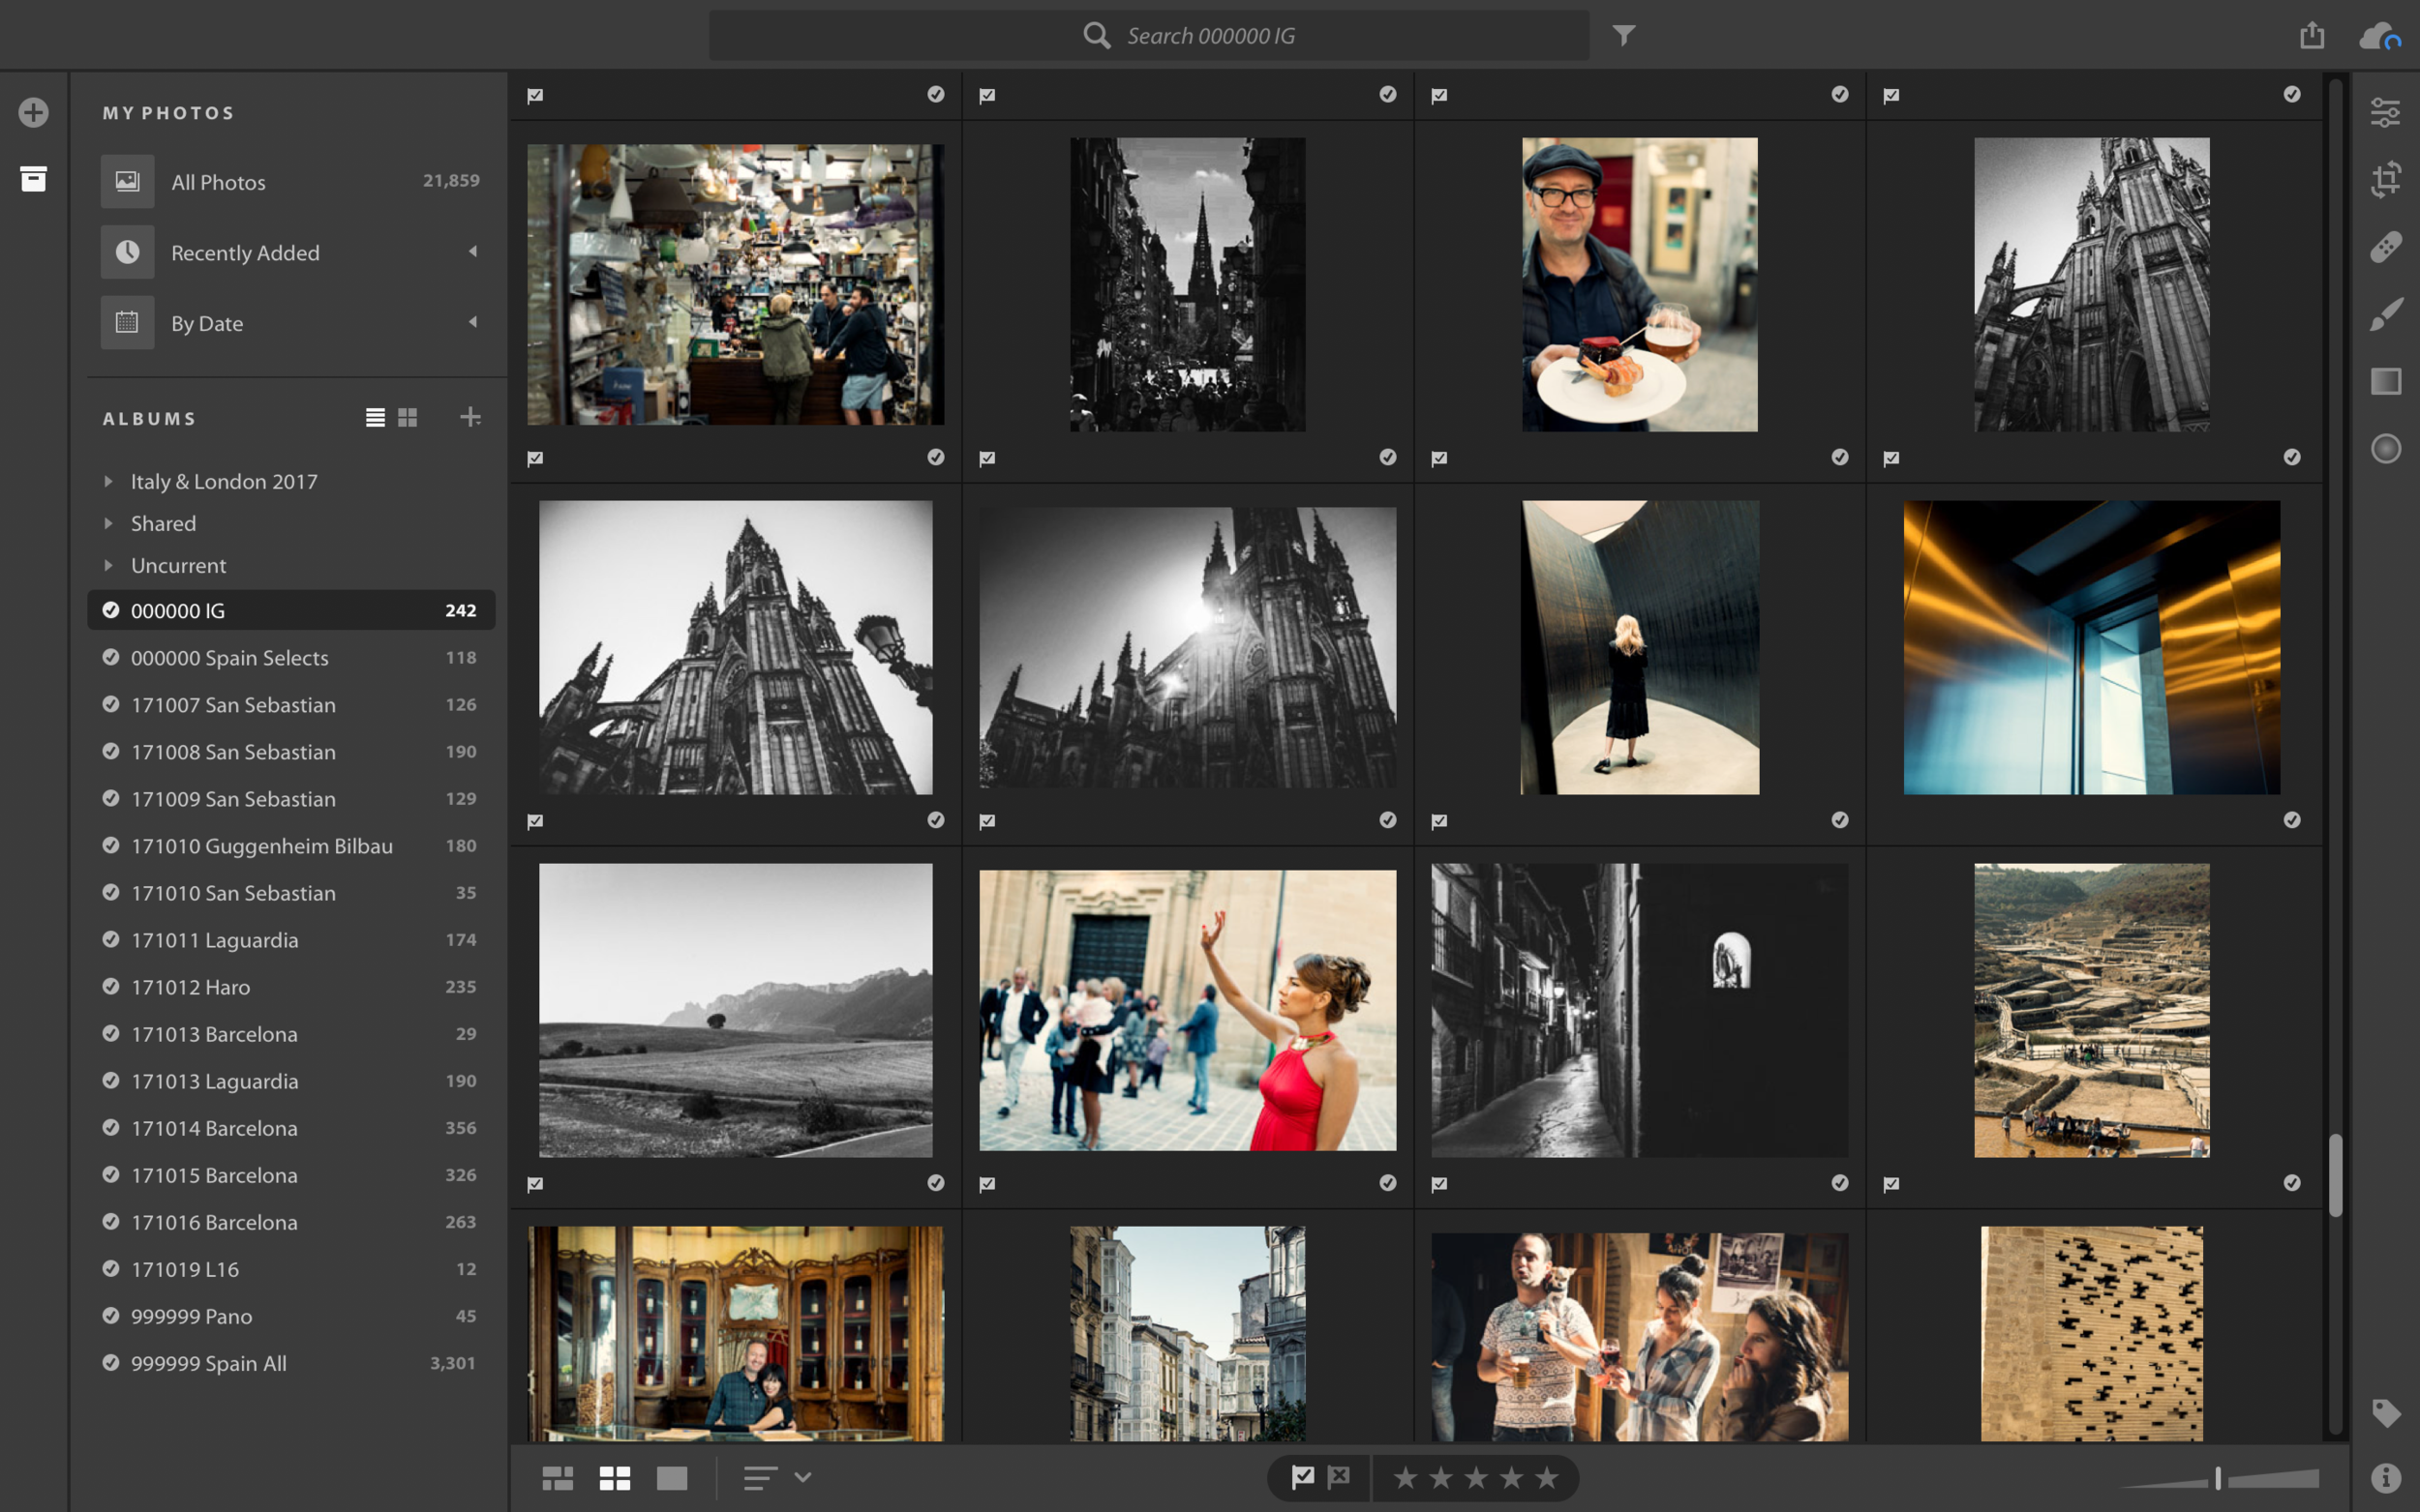Select the 171010 Guggenheim Bilbao album
The image size is (2420, 1512).
point(261,845)
